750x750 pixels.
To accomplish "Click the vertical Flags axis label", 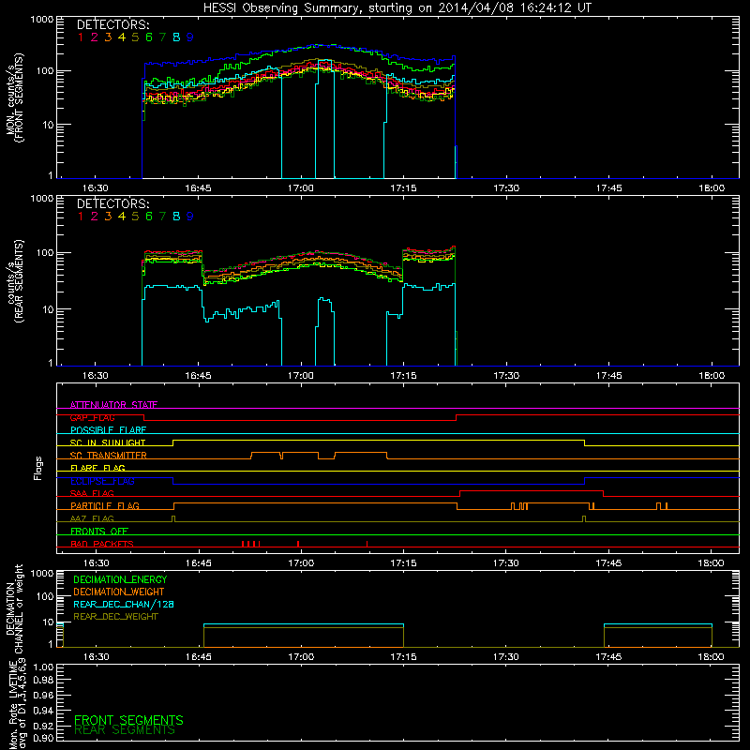I will [x=38, y=468].
